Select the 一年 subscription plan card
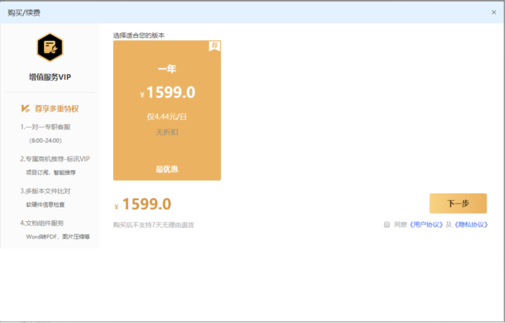This screenshot has width=505, height=323. point(167,111)
